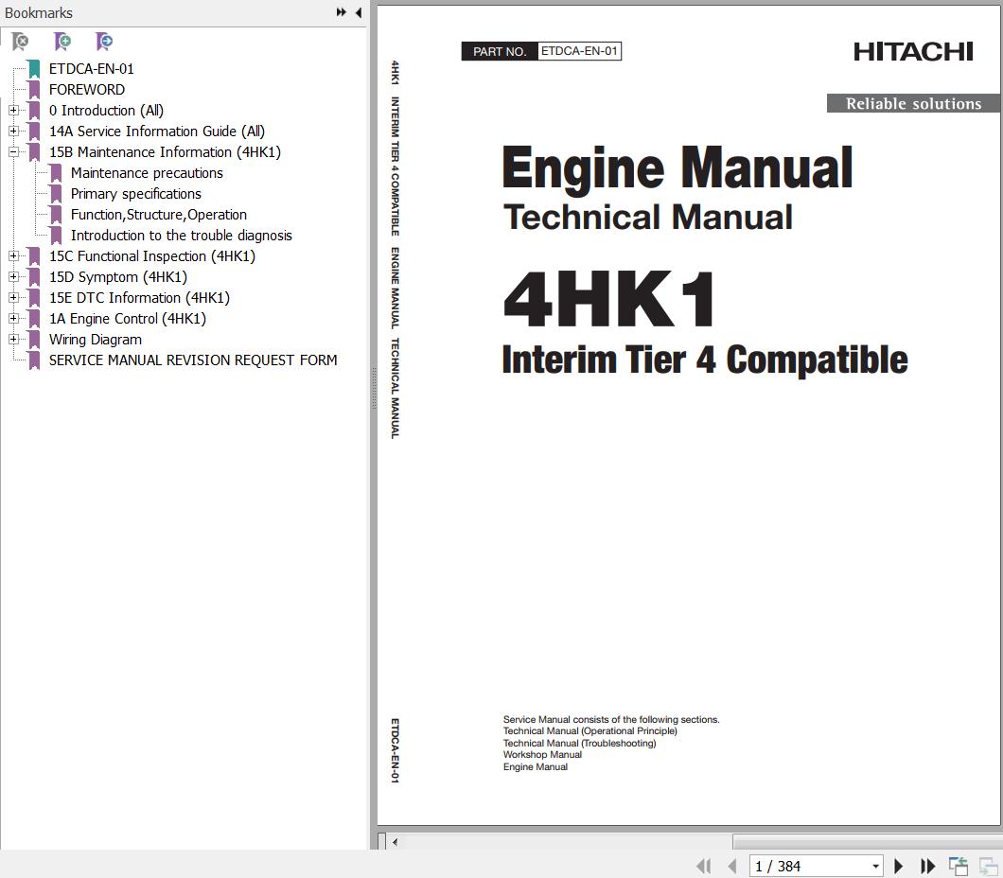The width and height of the screenshot is (1003, 878).
Task: Expand the Wiring Diagram bookmark
Action: [x=13, y=339]
